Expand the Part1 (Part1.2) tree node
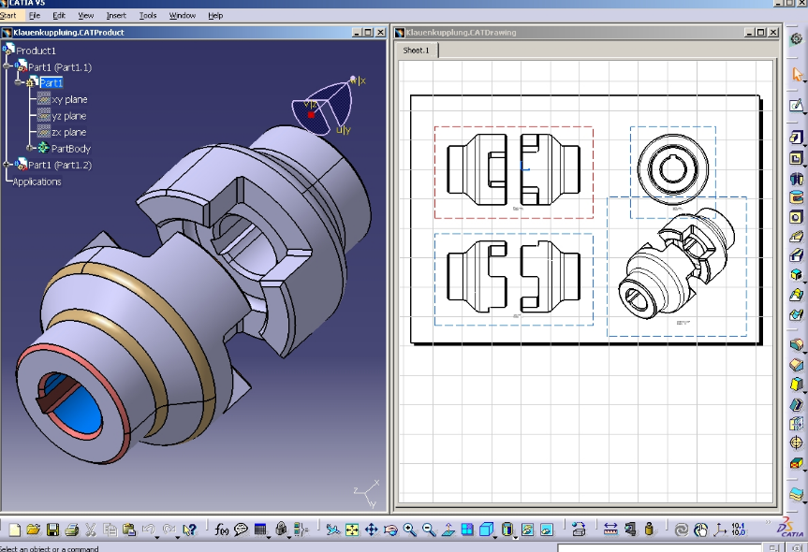This screenshot has width=808, height=552. pos(7,165)
